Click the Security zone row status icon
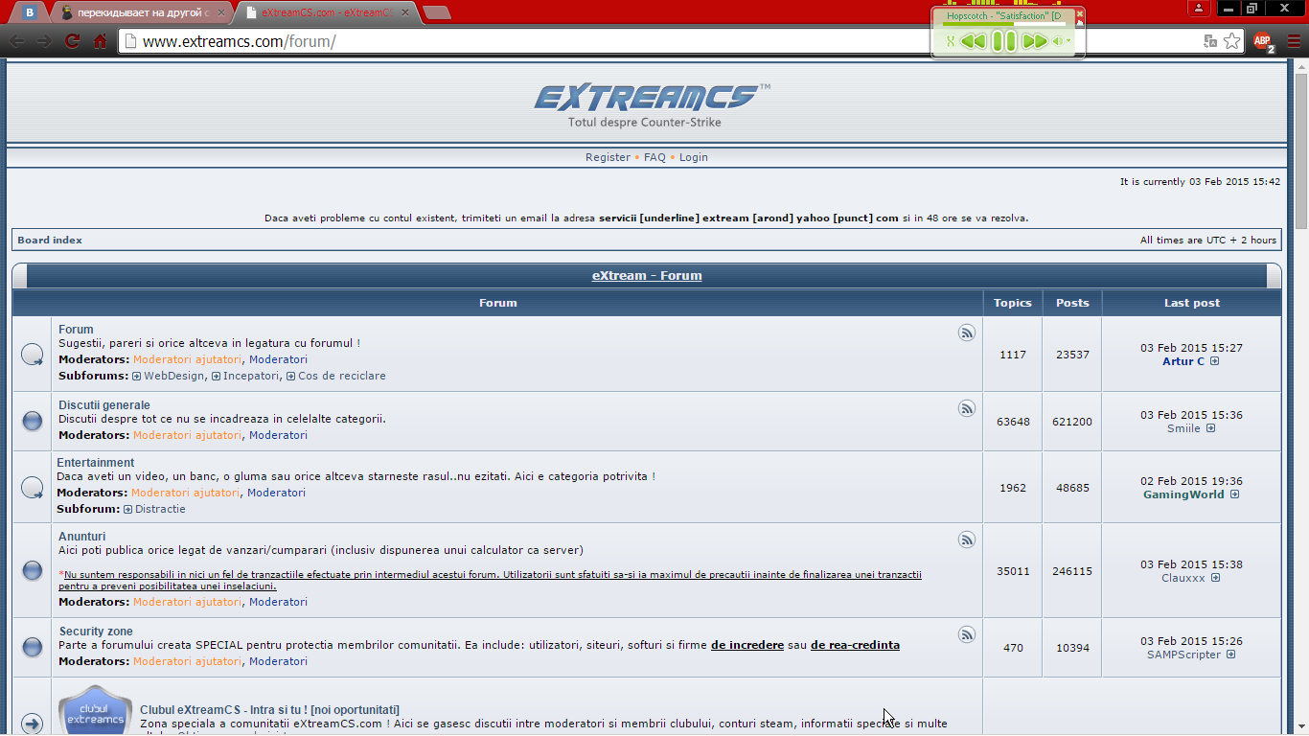The height and width of the screenshot is (736, 1309). point(32,647)
